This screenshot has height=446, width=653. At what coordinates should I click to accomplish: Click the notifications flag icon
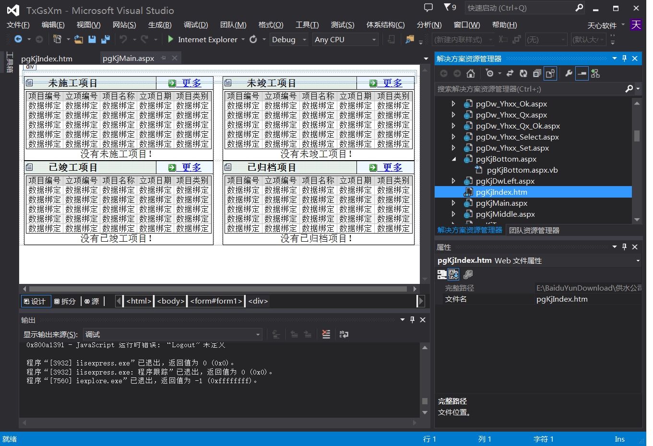pos(447,7)
